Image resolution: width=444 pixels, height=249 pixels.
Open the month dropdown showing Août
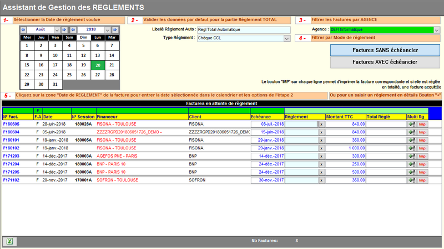coord(57,29)
